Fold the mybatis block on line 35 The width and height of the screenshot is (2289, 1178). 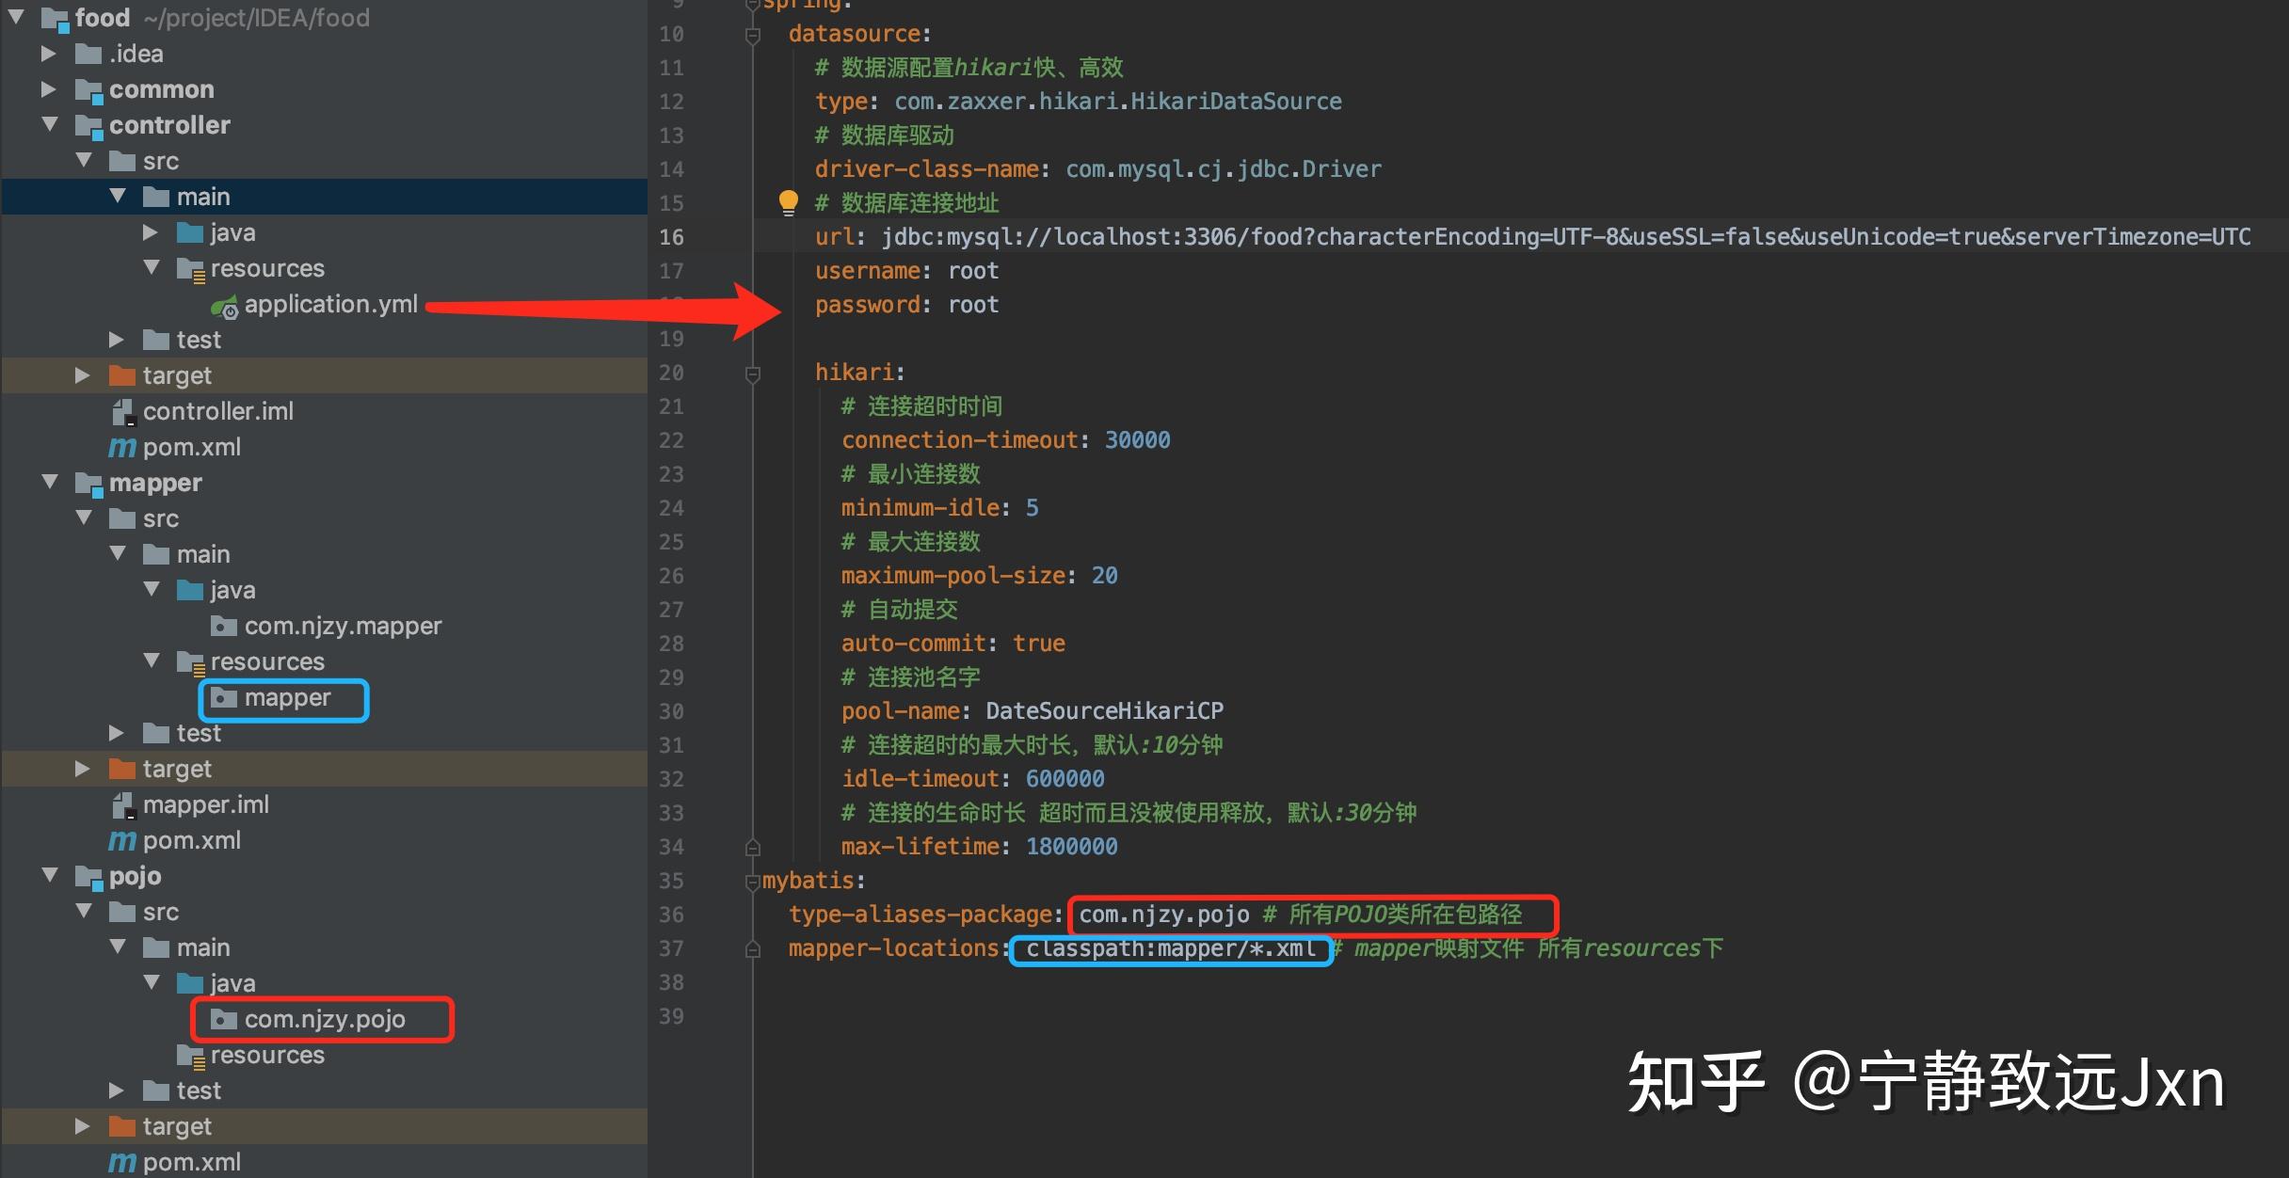tap(752, 883)
